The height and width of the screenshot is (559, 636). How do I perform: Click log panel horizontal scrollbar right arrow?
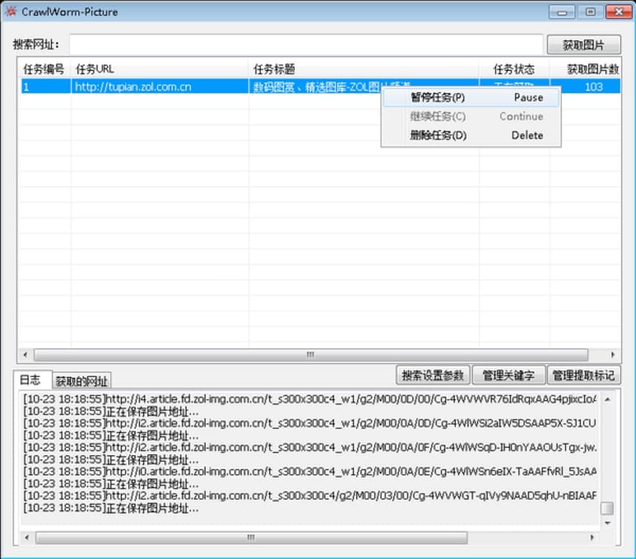(592, 538)
